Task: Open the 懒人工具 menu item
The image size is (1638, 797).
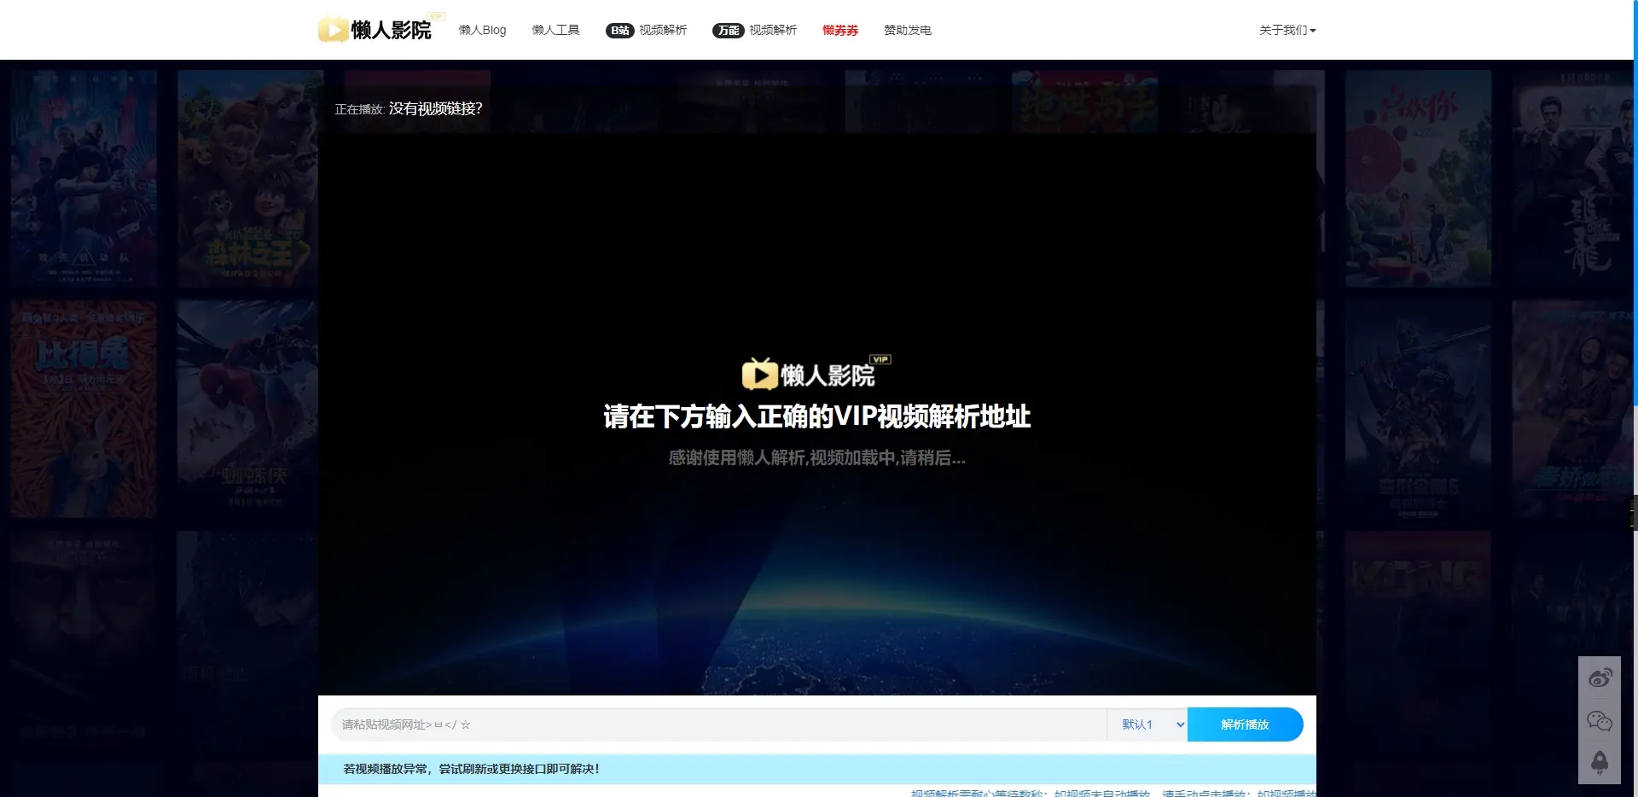Action: click(555, 30)
